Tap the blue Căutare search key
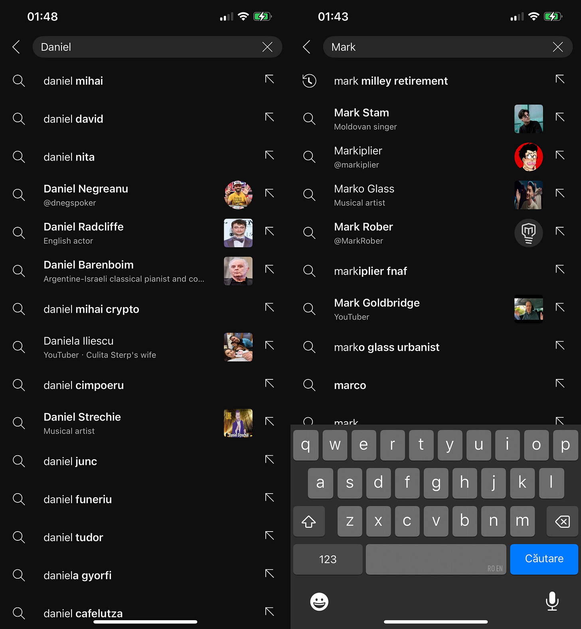The width and height of the screenshot is (581, 629). click(x=544, y=559)
